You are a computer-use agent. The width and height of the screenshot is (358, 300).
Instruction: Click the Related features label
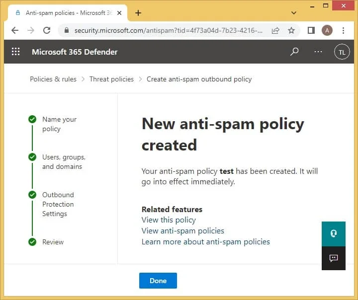(172, 209)
